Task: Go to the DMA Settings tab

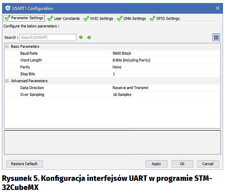Action: (x=132, y=18)
